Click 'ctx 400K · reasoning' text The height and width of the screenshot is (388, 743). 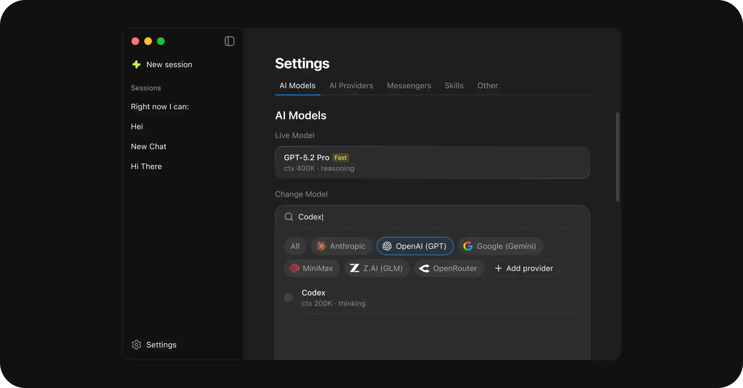tap(319, 168)
